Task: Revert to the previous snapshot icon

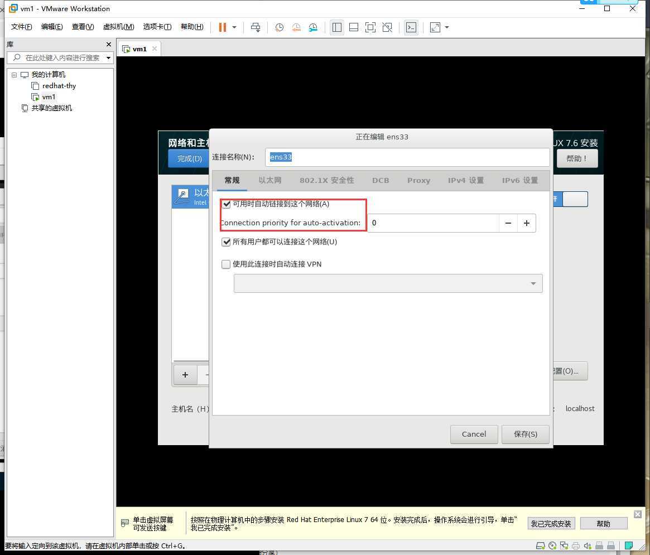Action: pyautogui.click(x=296, y=27)
